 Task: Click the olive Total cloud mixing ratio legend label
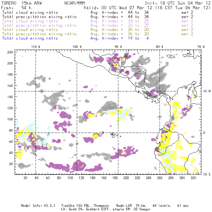30,30
